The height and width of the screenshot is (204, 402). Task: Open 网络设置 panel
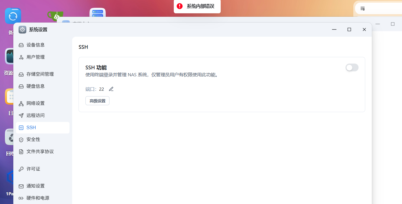[x=35, y=103]
